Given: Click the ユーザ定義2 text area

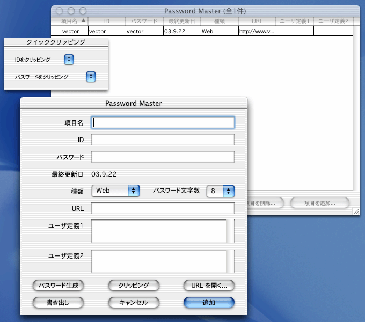Looking at the screenshot, I should point(159,261).
